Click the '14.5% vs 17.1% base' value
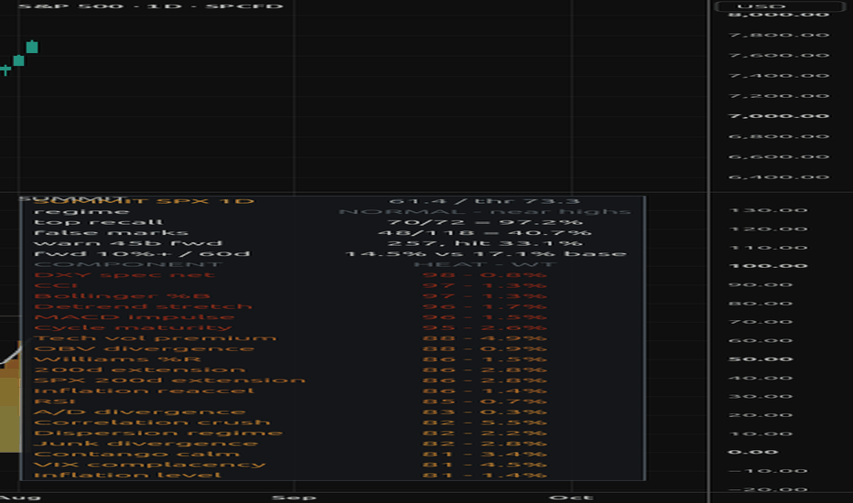 [x=486, y=254]
